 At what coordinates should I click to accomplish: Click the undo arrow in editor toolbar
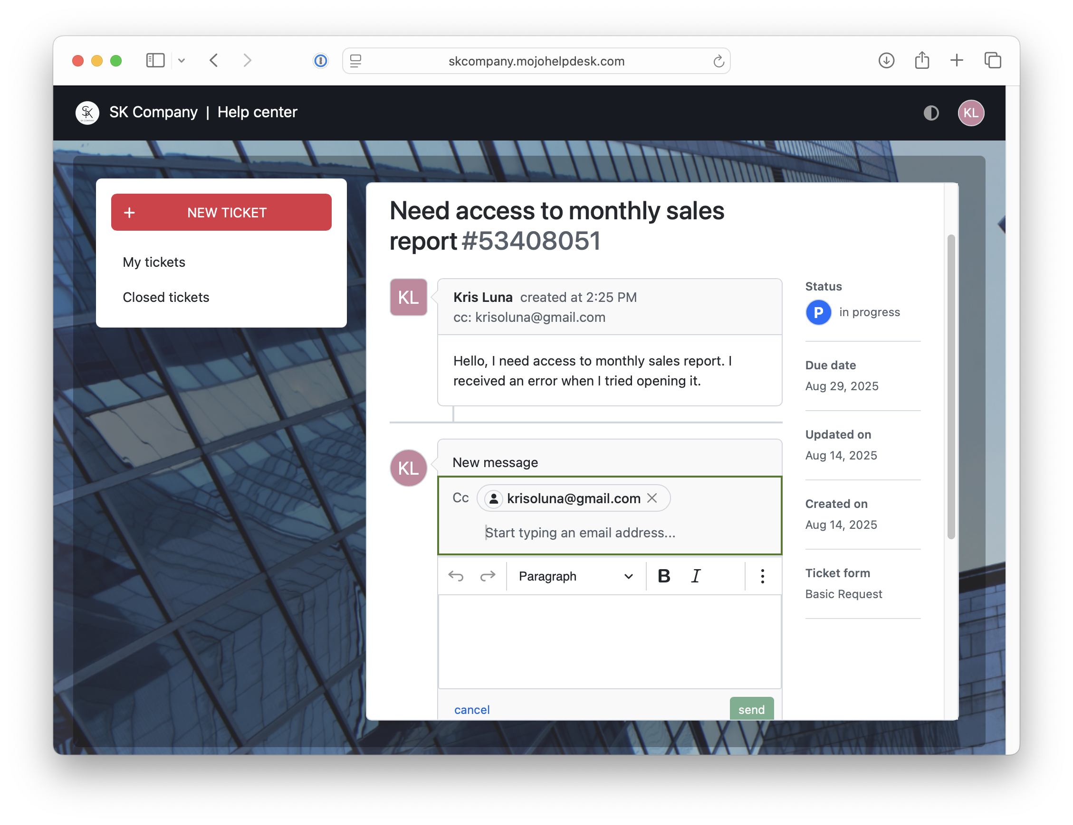[456, 576]
